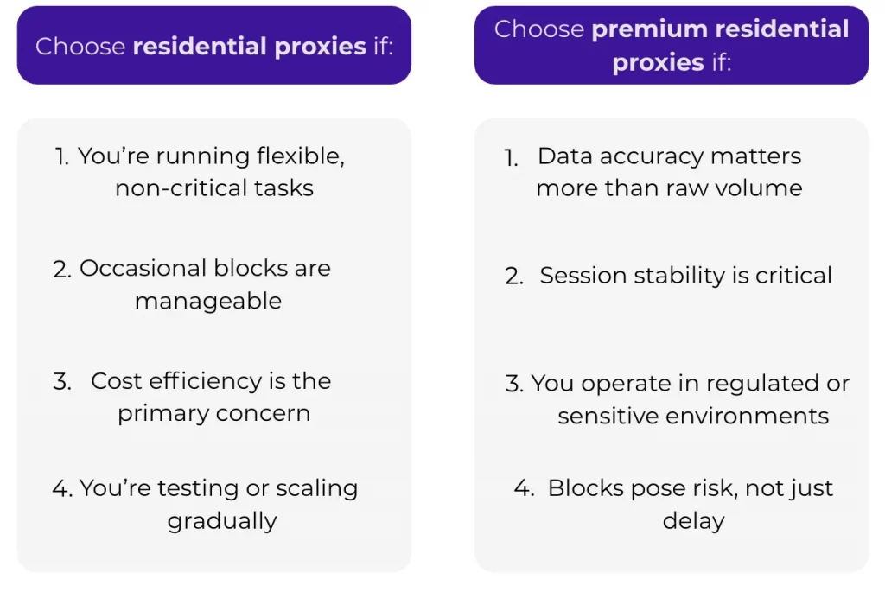
Task: Click number 4 before 'You're testing'
Action: 62,489
